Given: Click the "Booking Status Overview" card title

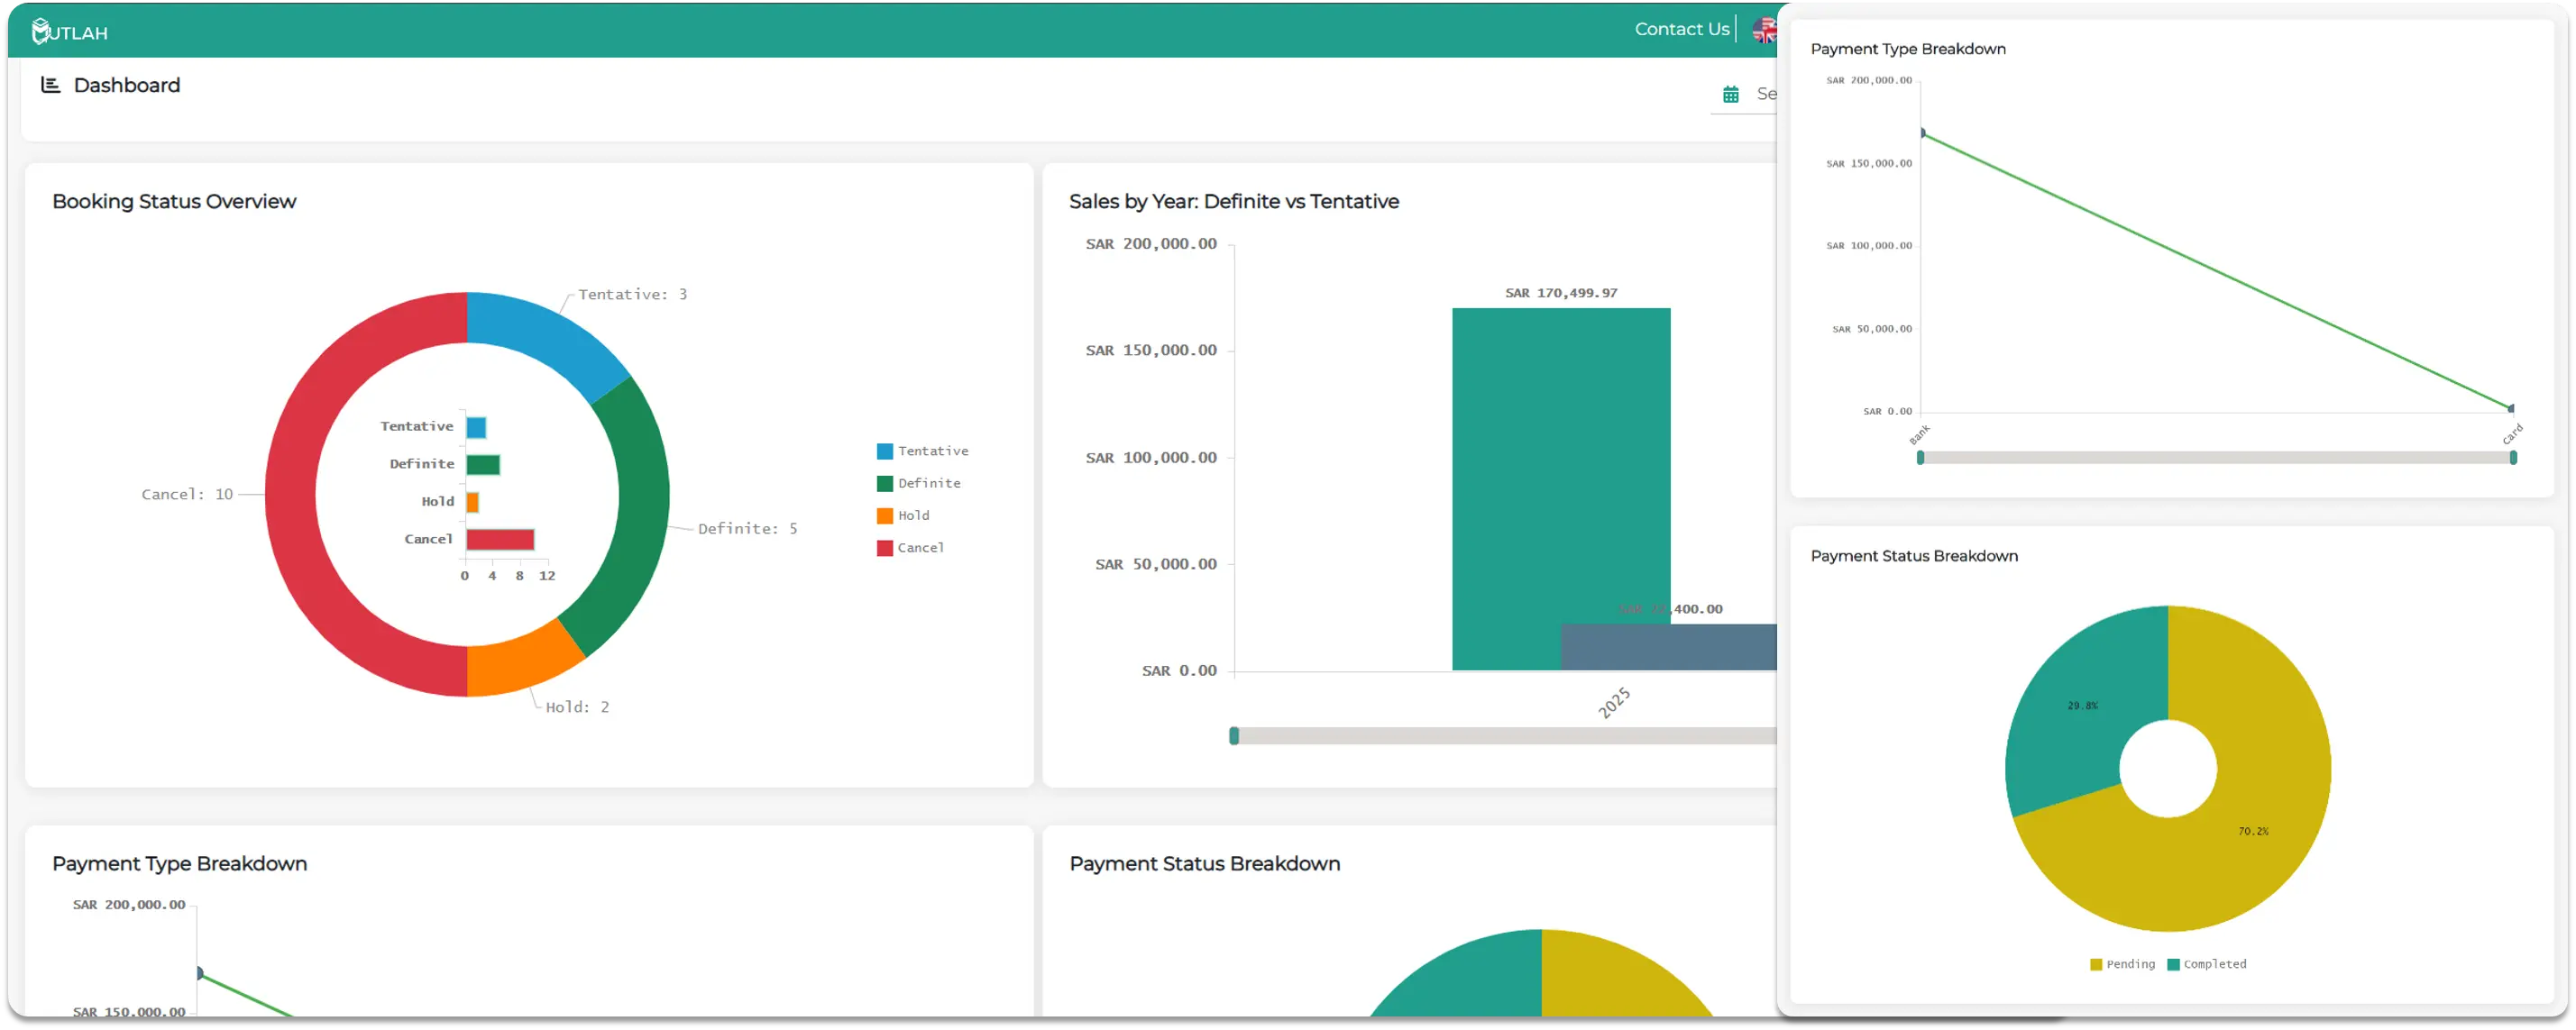Looking at the screenshot, I should [174, 201].
